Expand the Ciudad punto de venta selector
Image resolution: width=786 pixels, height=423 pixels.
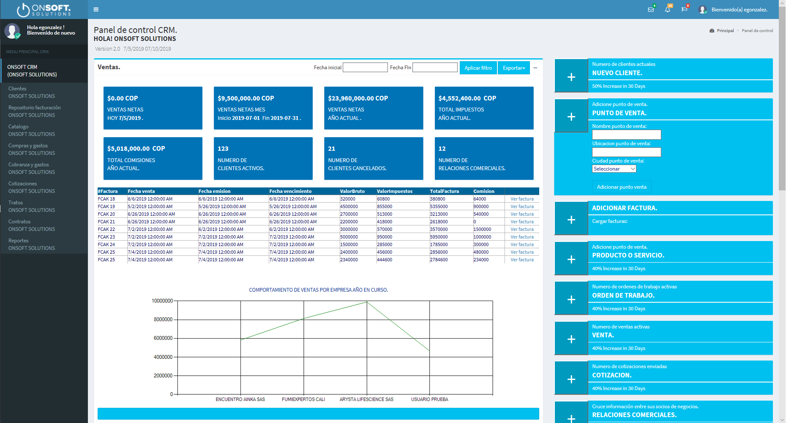(614, 169)
